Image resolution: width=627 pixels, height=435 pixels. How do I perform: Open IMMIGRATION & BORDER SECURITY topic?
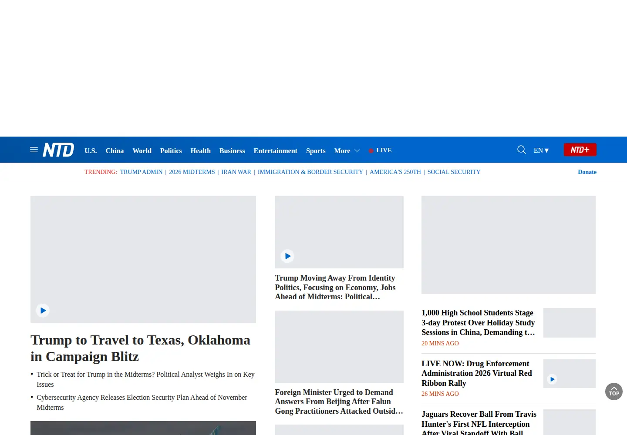click(x=310, y=172)
